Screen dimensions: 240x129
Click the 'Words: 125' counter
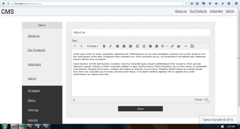point(201,100)
